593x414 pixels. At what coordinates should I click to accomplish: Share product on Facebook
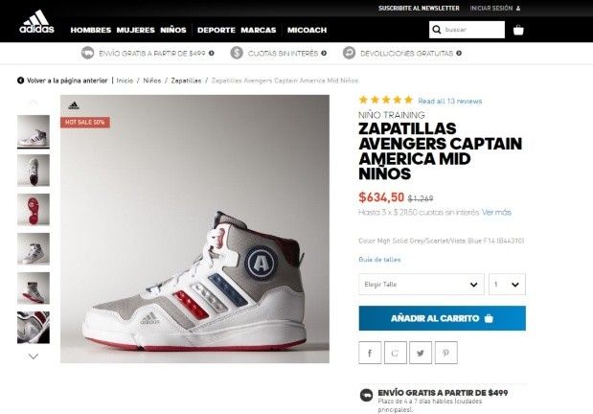pyautogui.click(x=370, y=352)
